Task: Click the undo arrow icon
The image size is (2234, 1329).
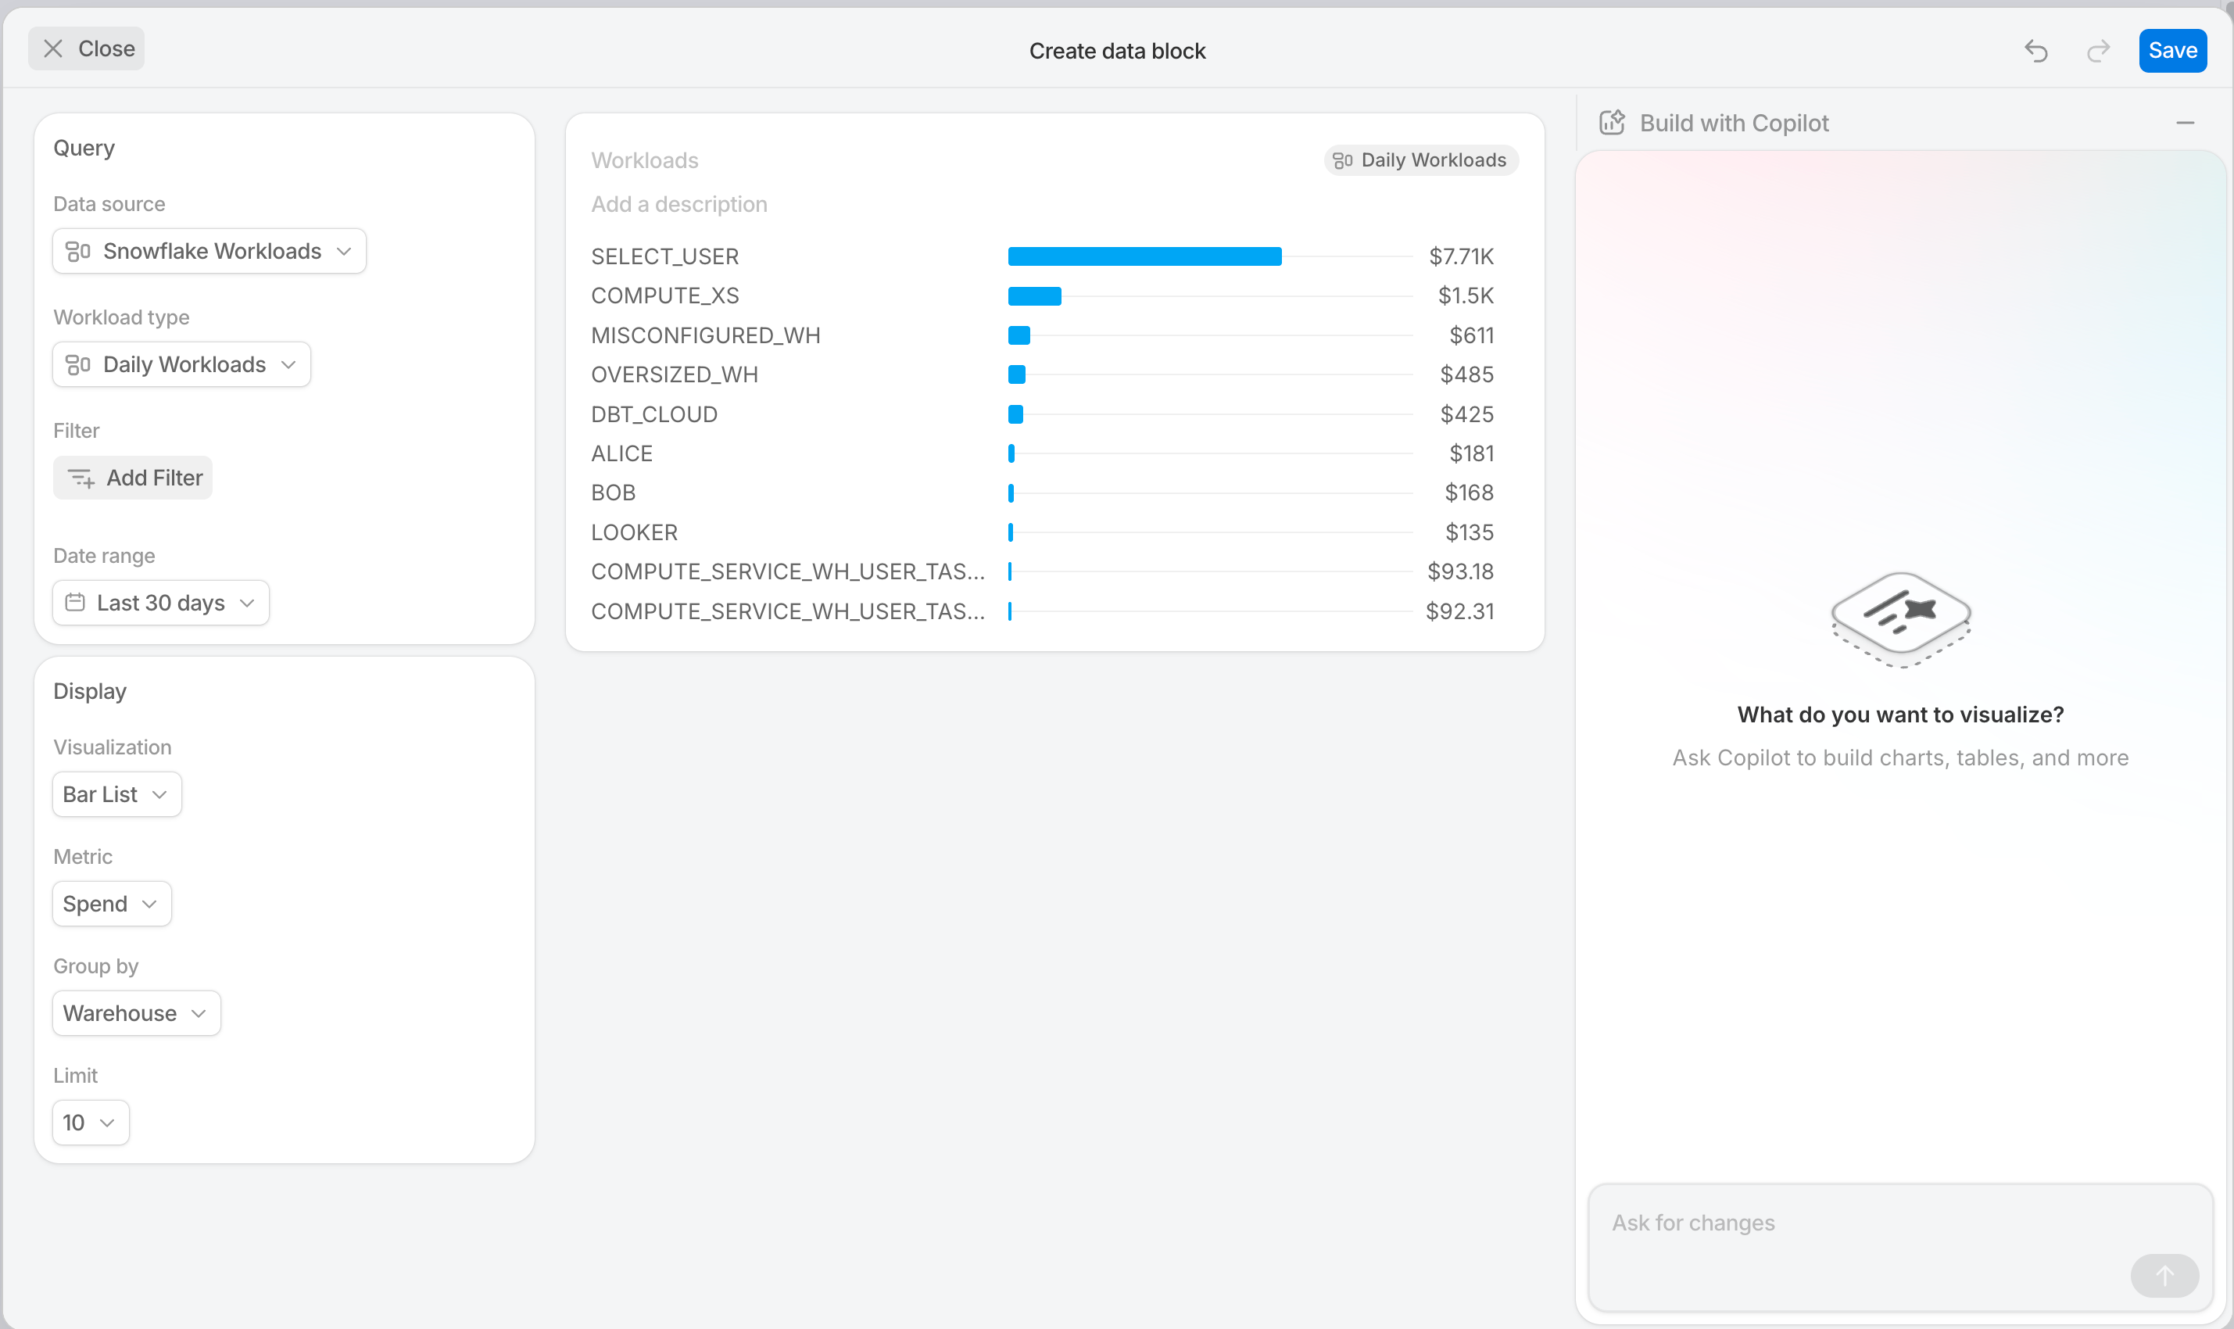Action: point(2035,51)
